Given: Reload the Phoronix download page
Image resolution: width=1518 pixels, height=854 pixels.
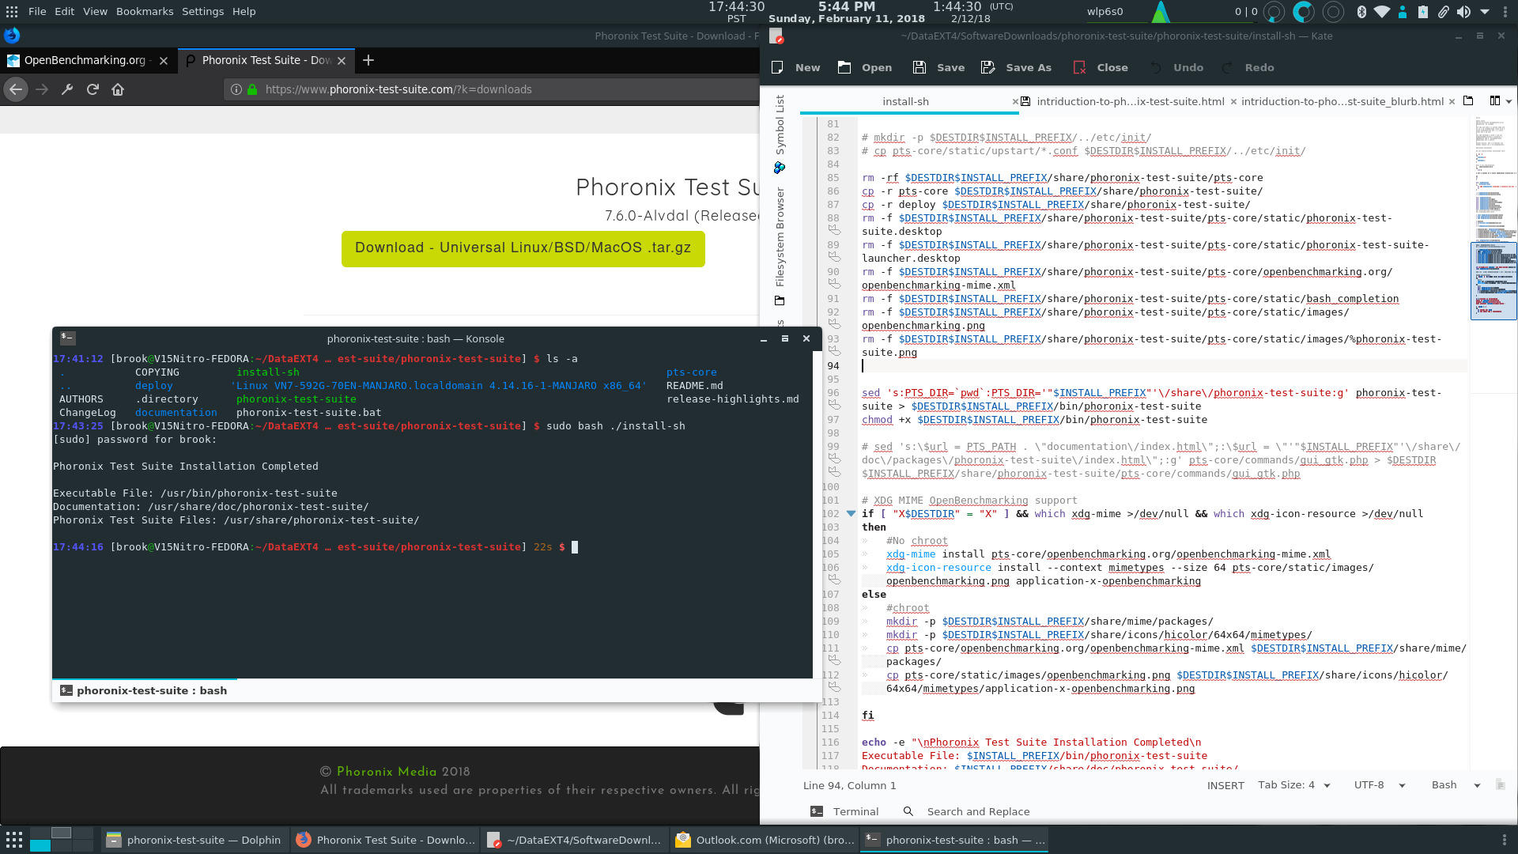Looking at the screenshot, I should tap(93, 89).
